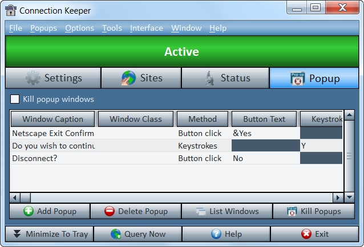Click the Connection Keeper padlock title icon
Viewport: 364px width, 247px height.
click(11, 10)
